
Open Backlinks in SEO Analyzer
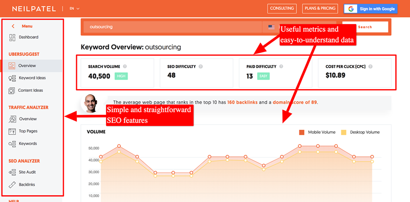coord(27,185)
